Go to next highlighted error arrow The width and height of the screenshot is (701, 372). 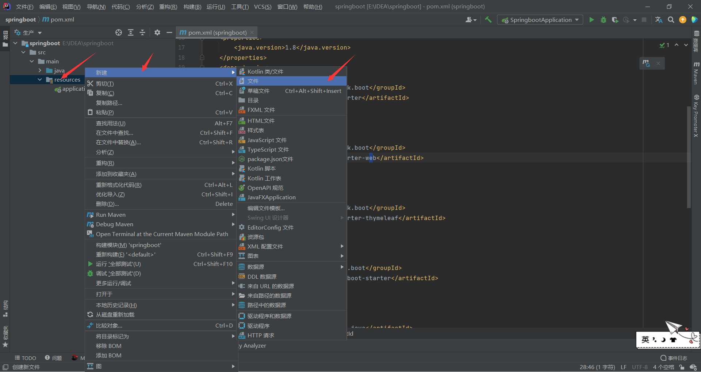point(686,45)
